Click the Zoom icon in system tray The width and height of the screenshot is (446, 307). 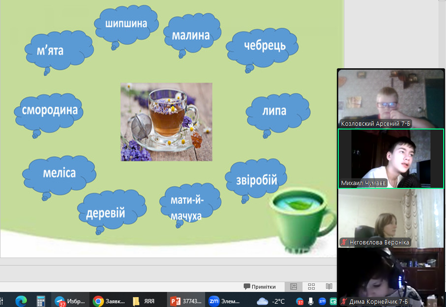pos(322,301)
